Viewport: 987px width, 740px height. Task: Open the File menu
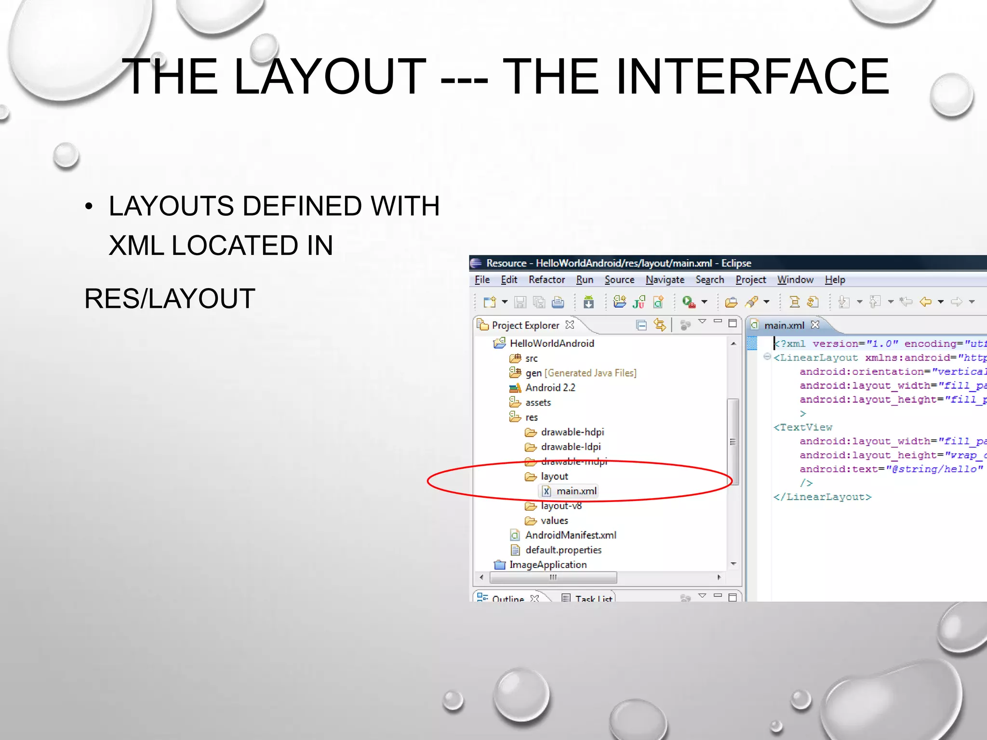[x=482, y=280]
